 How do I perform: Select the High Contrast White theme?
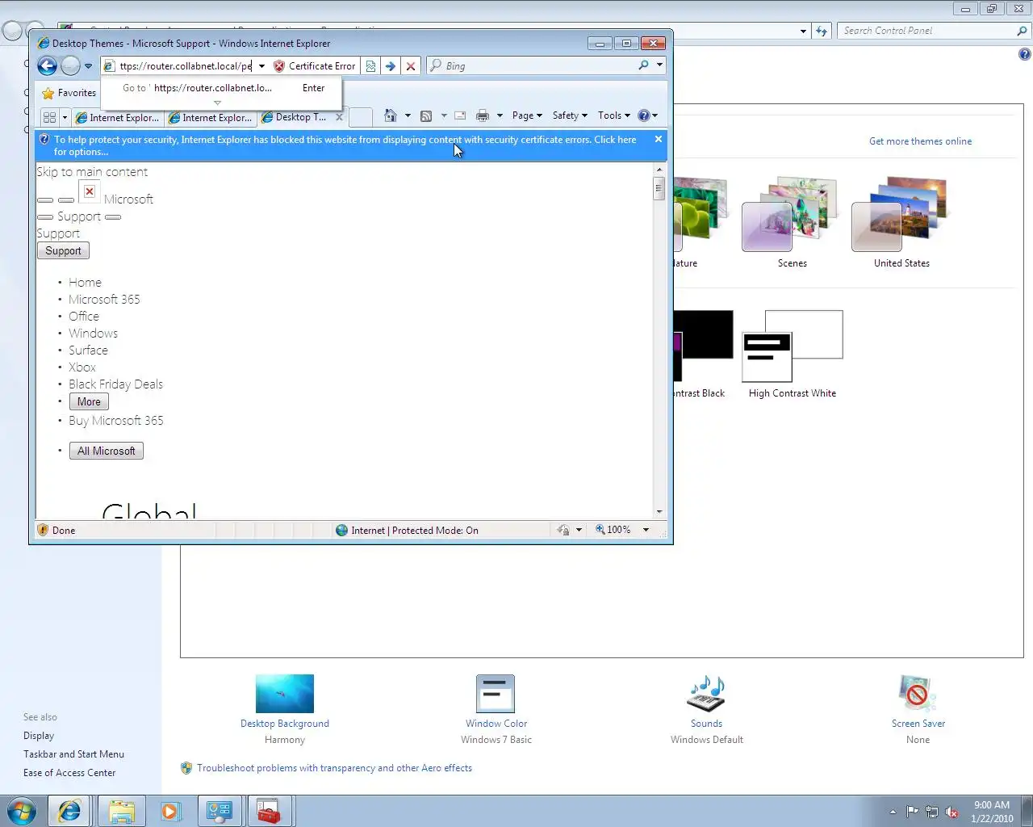(792, 355)
